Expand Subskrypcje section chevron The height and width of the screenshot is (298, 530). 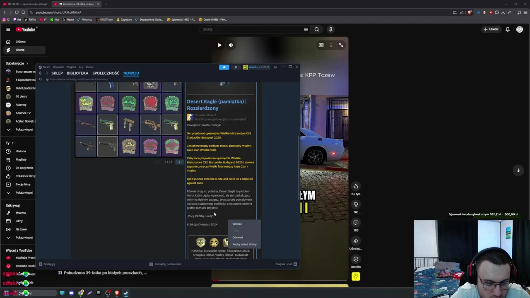click(x=27, y=63)
